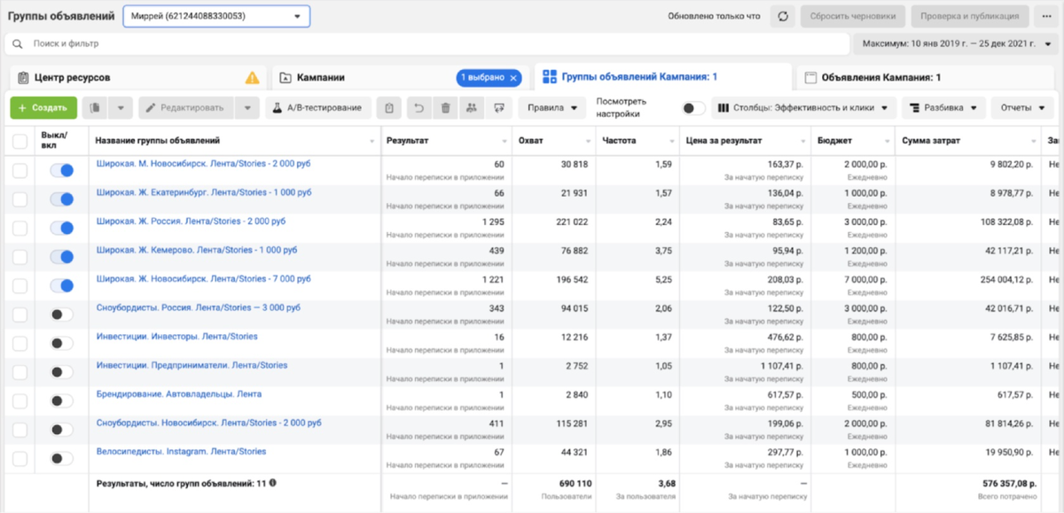Select the Группы объявлений Кампания: 1 tab

[x=661, y=77]
